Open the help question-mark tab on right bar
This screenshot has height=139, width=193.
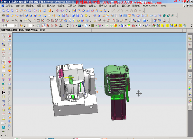click(190, 67)
